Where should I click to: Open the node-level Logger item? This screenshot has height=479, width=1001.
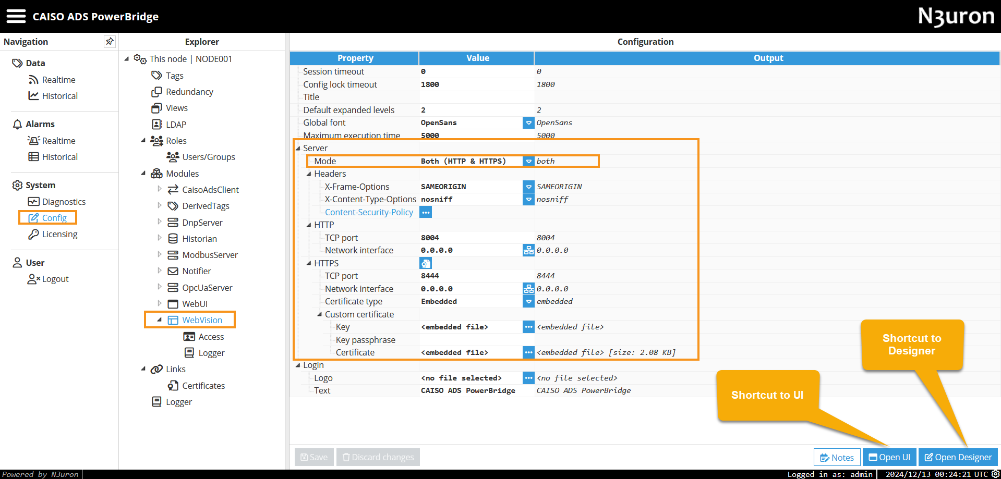172,402
